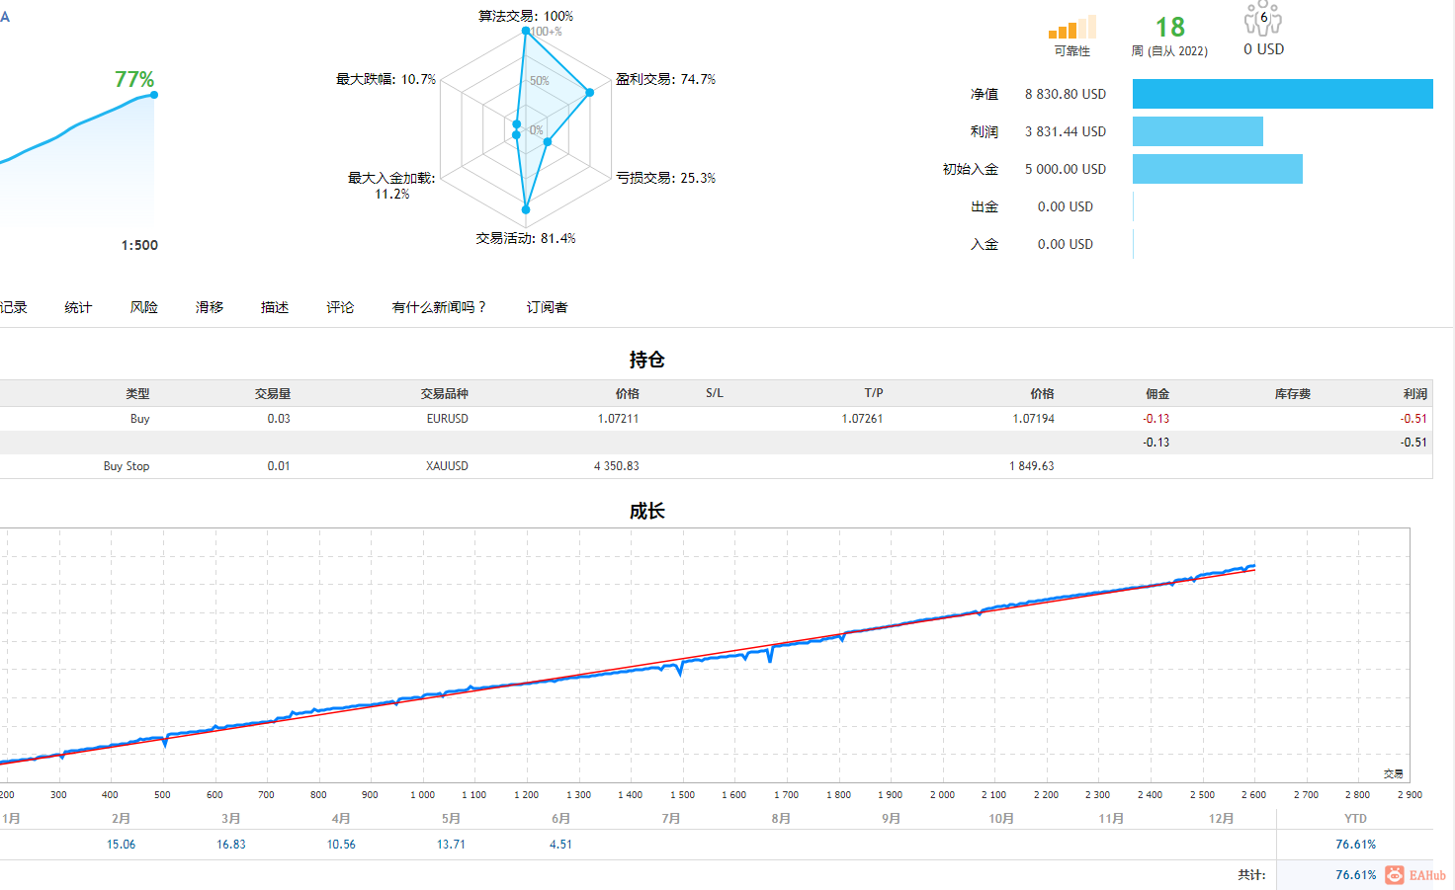Screen dimensions: 1455x890
Task: Click the XAUUSD current price 1 849.63
Action: [1032, 466]
